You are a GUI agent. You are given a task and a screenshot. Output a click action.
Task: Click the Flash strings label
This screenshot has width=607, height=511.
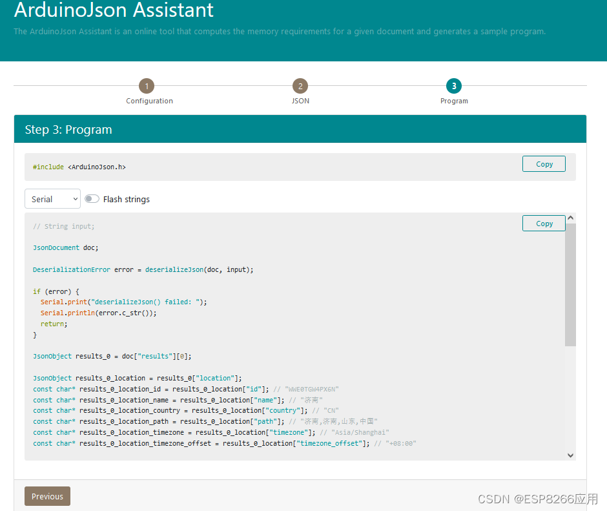[126, 199]
